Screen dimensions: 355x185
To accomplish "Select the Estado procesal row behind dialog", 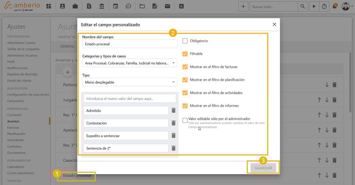I will tap(77, 175).
